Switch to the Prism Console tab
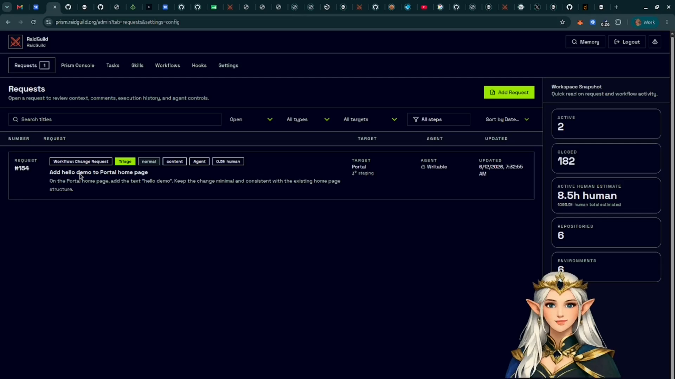 coord(78,65)
